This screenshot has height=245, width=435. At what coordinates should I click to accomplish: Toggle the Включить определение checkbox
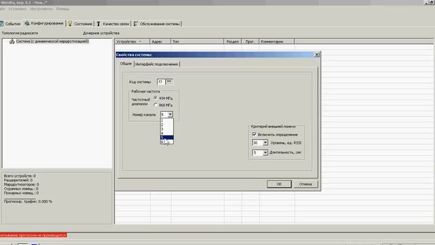254,135
